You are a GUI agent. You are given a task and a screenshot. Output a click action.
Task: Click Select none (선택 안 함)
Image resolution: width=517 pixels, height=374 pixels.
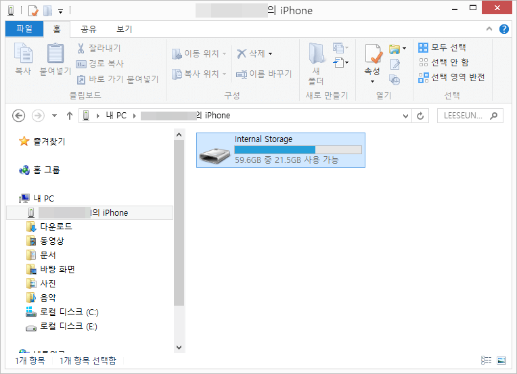click(x=443, y=62)
